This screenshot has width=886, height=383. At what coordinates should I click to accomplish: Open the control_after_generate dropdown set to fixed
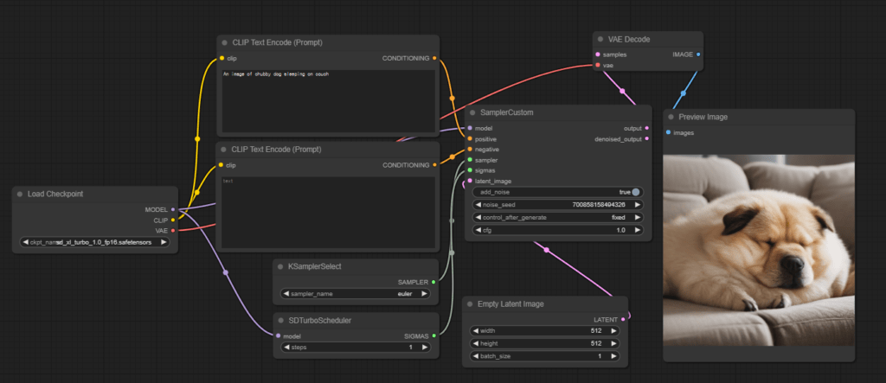[558, 217]
